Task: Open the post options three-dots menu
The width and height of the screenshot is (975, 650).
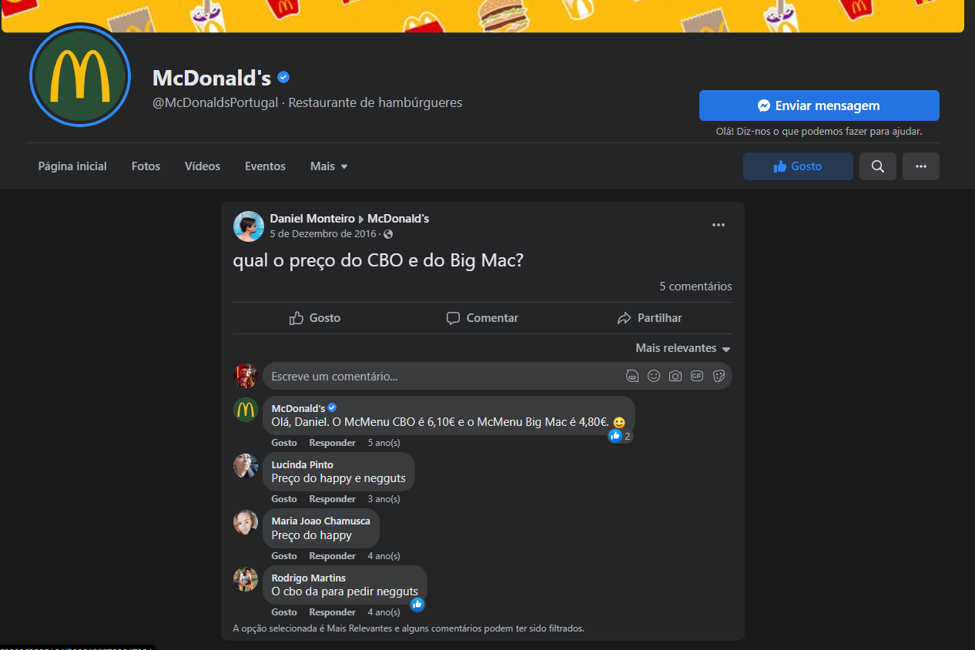Action: (718, 225)
